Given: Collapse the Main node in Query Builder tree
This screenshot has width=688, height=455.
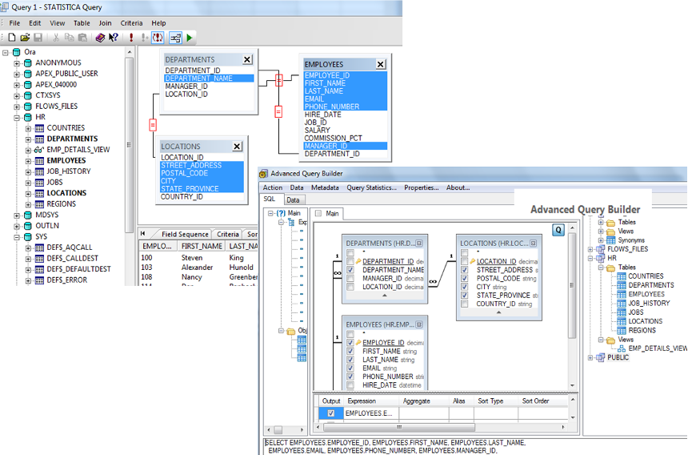Looking at the screenshot, I should (270, 213).
